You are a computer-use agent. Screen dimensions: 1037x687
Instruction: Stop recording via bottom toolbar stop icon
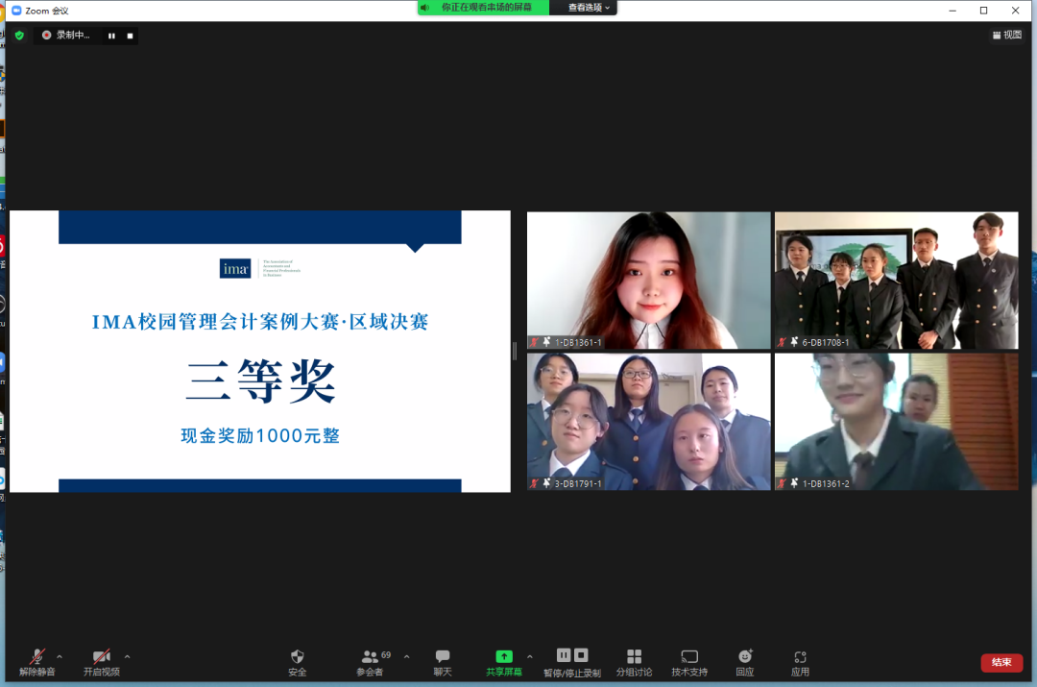point(581,655)
